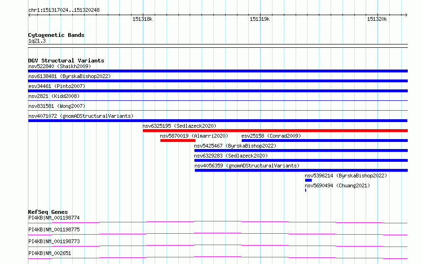Click the esv34461 (Pinto2007) variant bar
This screenshot has height=264, width=421.
coord(218,91)
